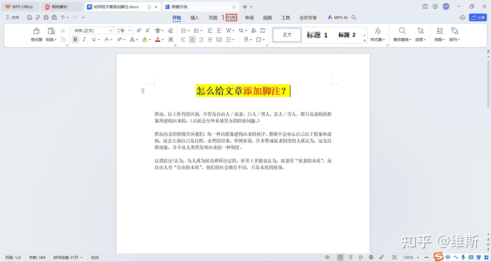Click the Save icon in quick access bar
Screen dimensions: 491x262
tap(29, 17)
